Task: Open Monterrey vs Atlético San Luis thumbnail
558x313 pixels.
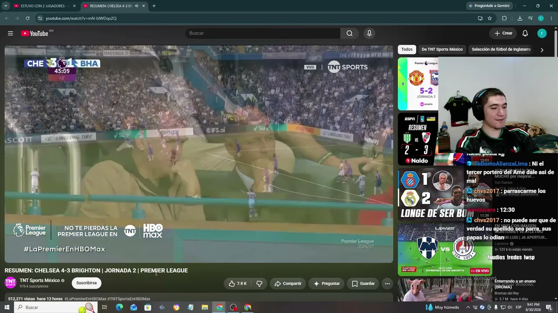Action: click(x=445, y=250)
